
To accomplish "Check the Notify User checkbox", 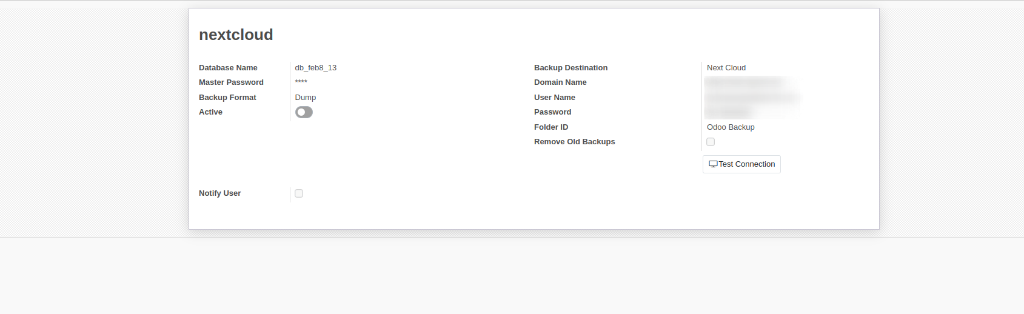I will tap(299, 193).
